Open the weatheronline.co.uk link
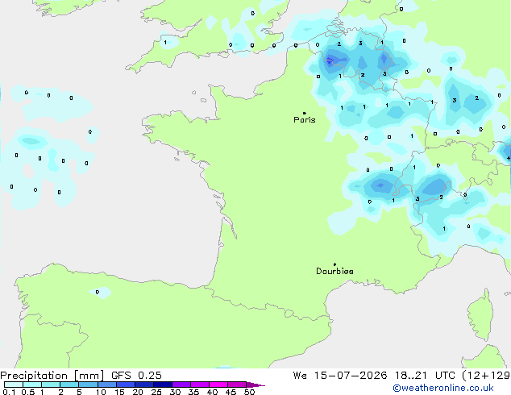The height and width of the screenshot is (395, 511). coord(443,388)
